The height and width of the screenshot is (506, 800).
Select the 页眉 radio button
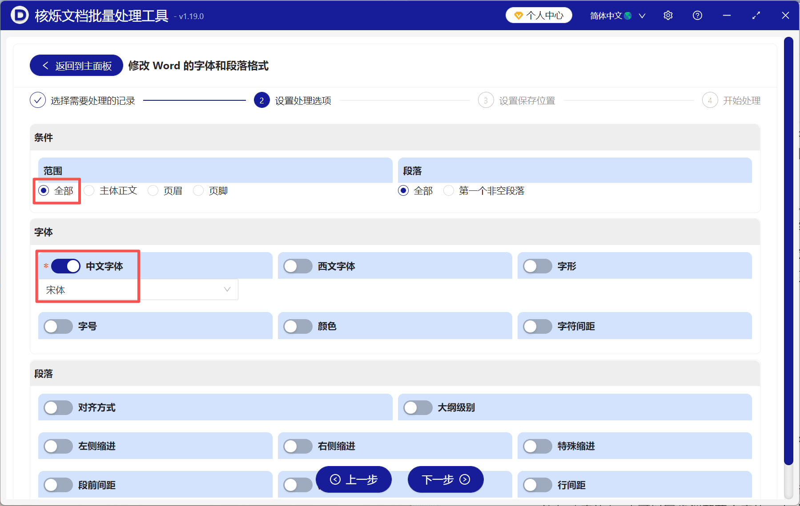(153, 190)
